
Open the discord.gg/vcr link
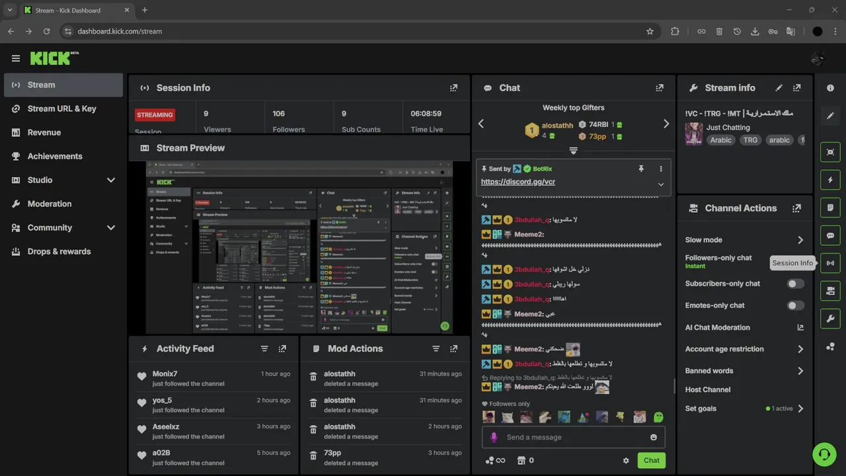[x=518, y=182]
